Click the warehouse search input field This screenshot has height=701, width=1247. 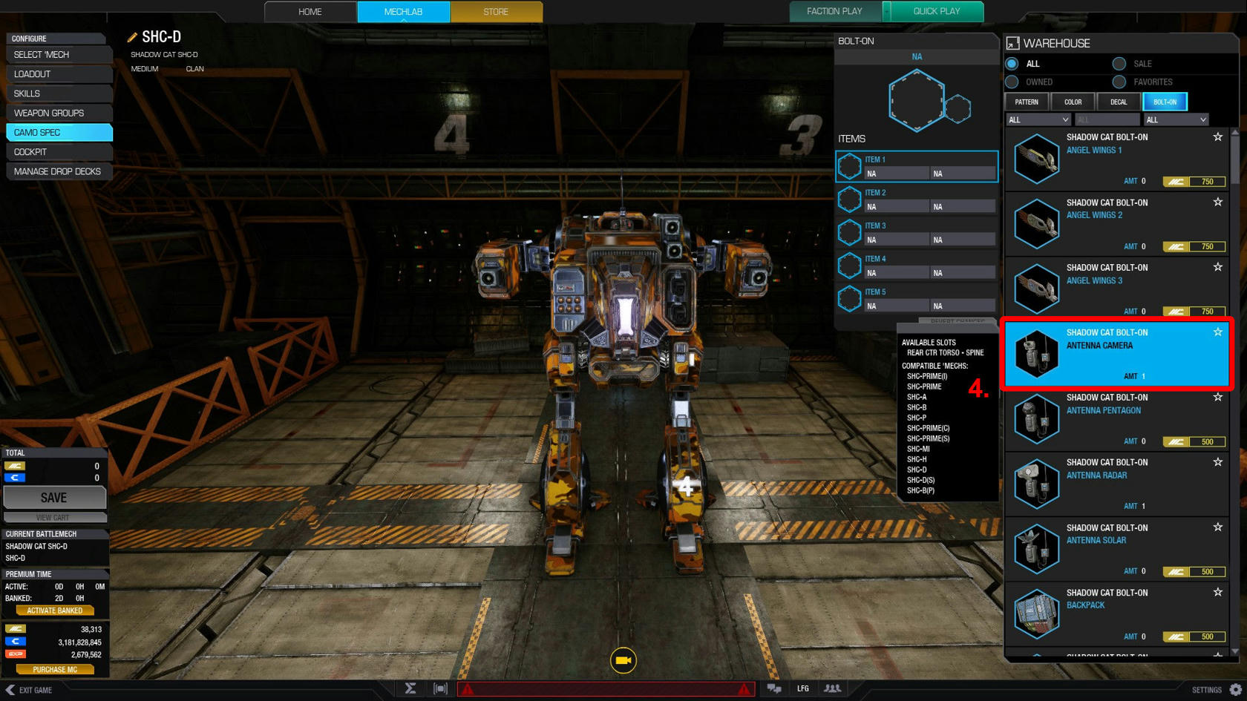[1107, 119]
